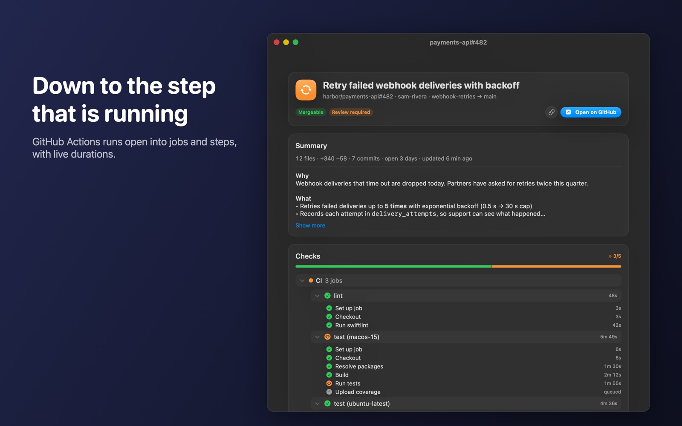Click the test (ubuntu-latest) success checkmark

pos(327,403)
